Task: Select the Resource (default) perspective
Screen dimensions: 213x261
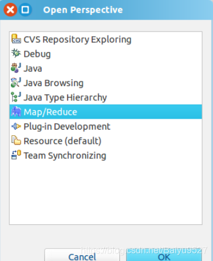Action: tap(62, 141)
